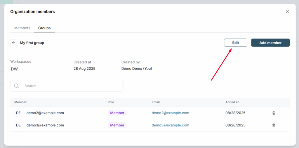Viewport: 299px width, 148px height.
Task: Click the DW workspace avatar
Action: (x=14, y=69)
